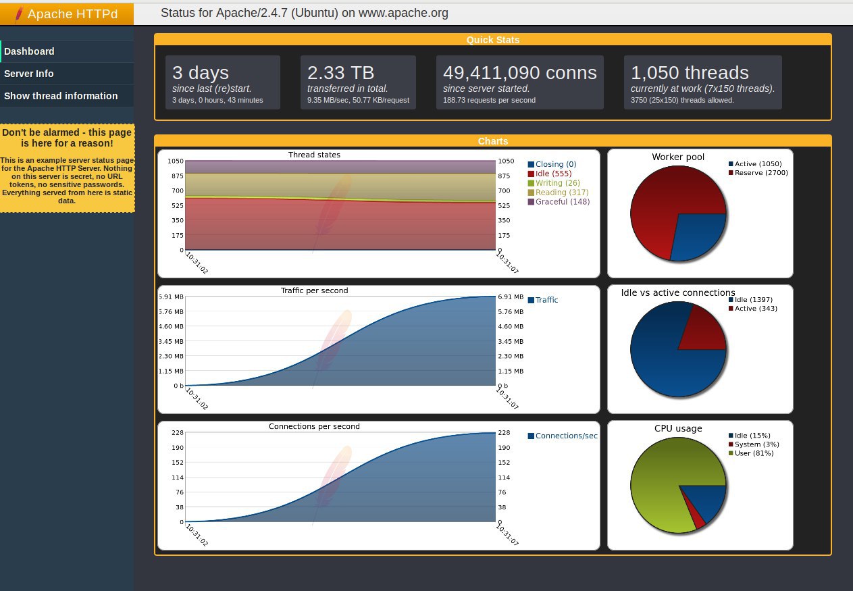Click the Quick Stats section header
This screenshot has width=853, height=591.
pos(493,40)
